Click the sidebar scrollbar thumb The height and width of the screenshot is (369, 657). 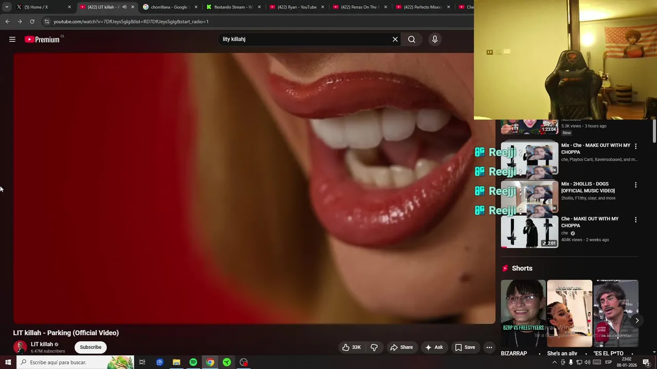click(x=654, y=131)
